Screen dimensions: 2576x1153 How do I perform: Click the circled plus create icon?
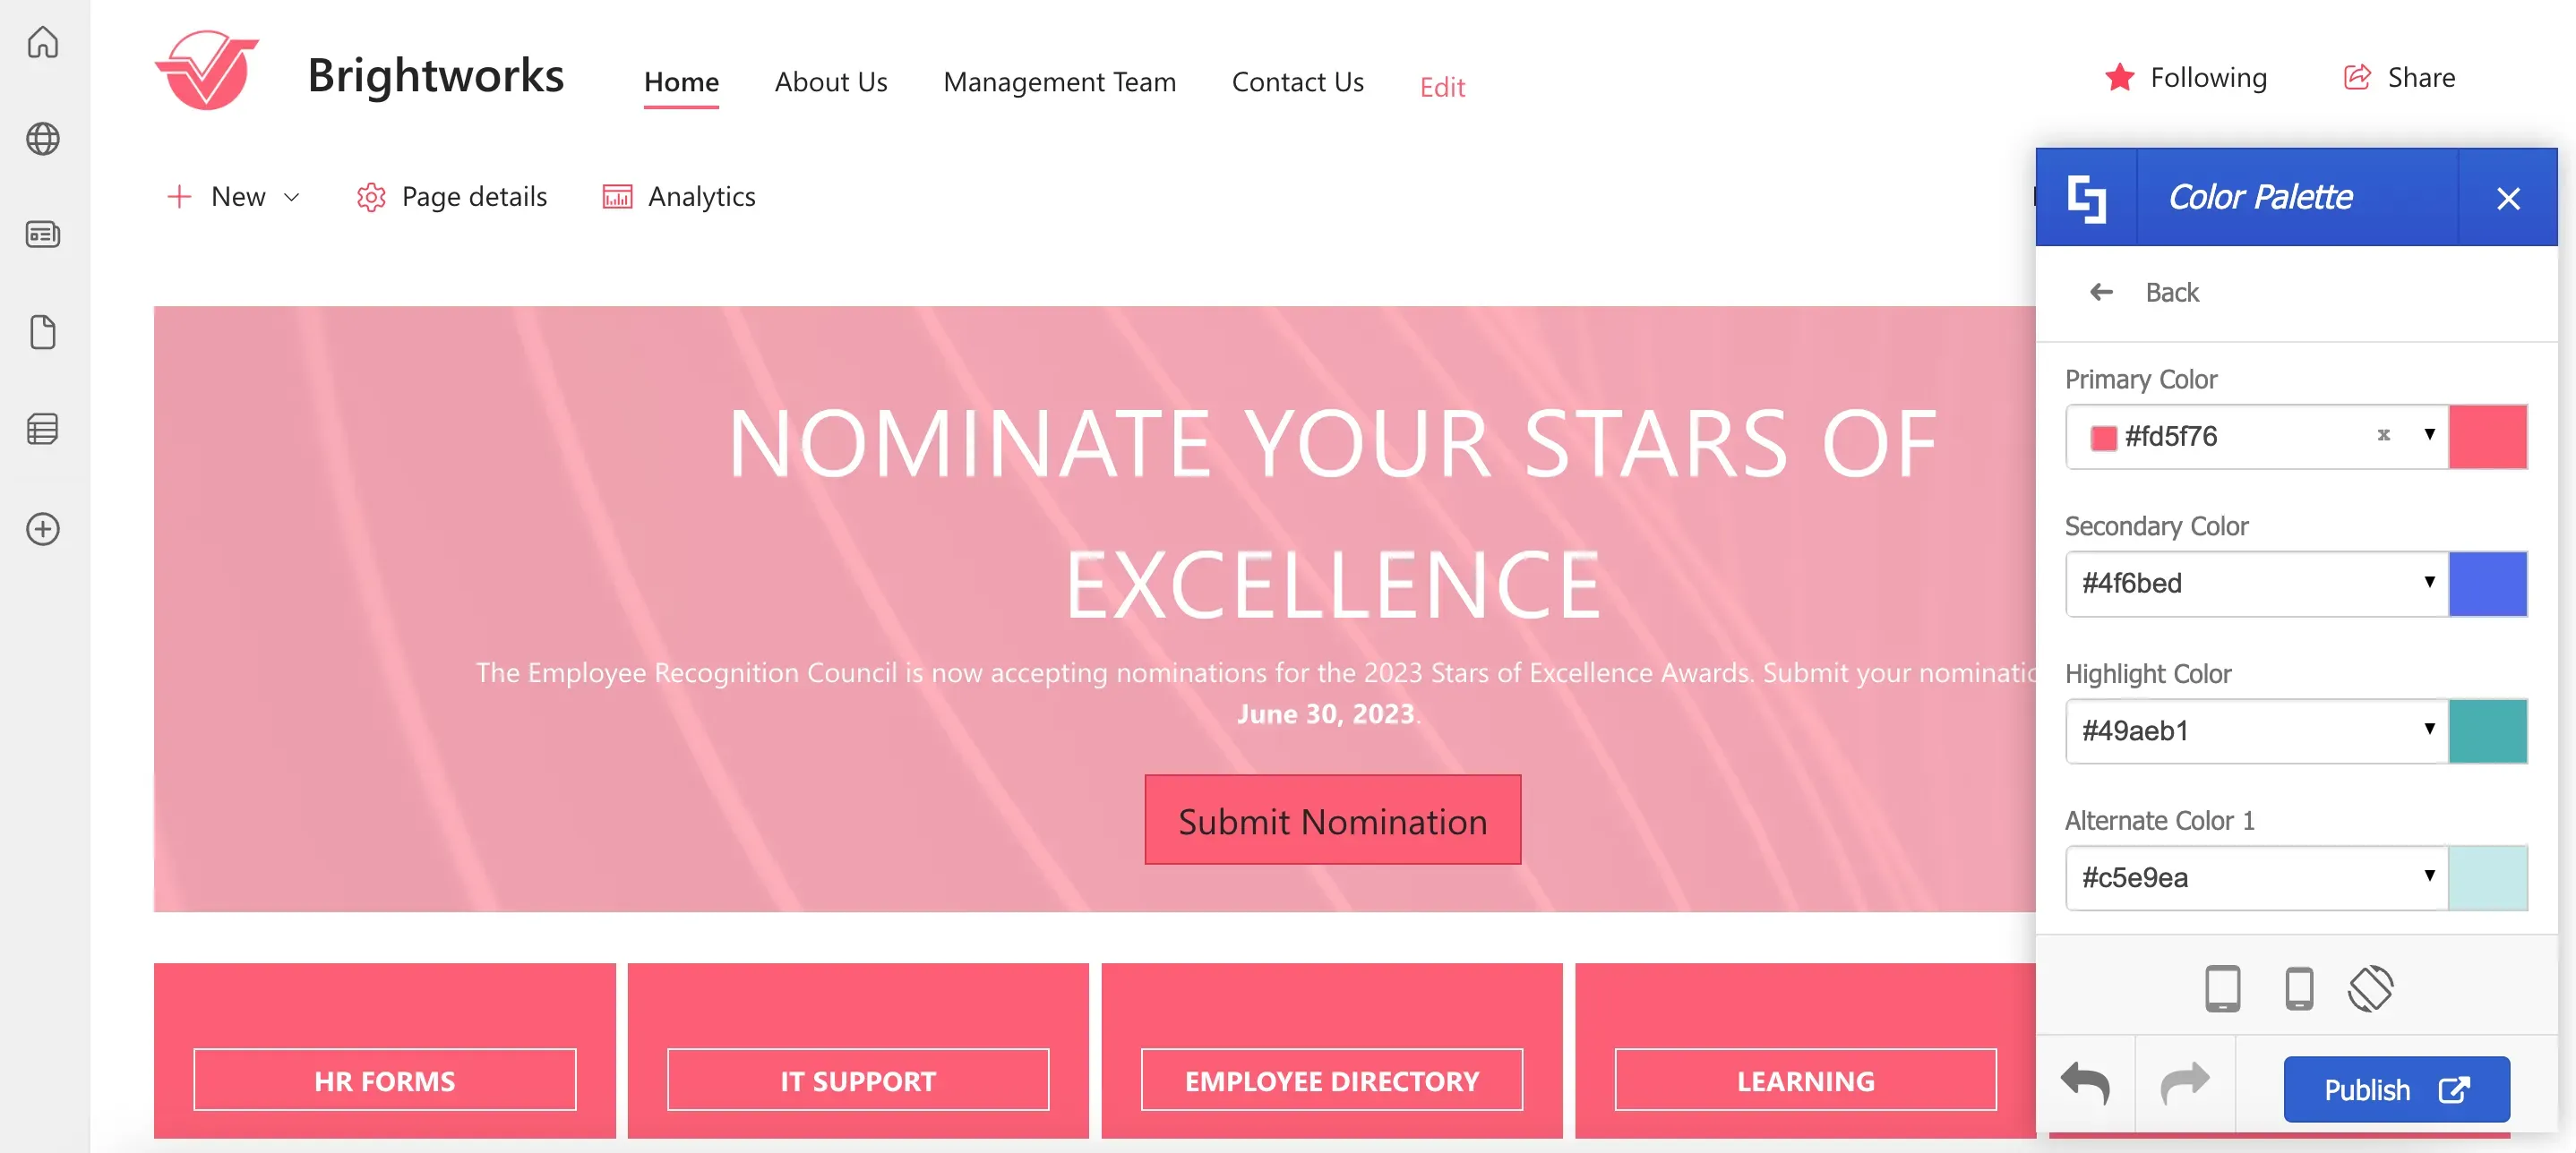43,528
